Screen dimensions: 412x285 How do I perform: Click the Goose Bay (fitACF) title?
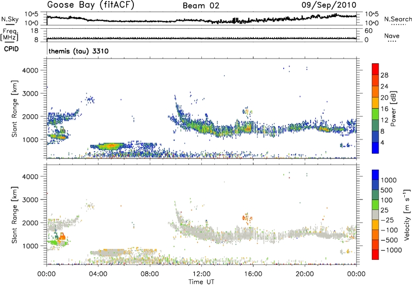91,5
